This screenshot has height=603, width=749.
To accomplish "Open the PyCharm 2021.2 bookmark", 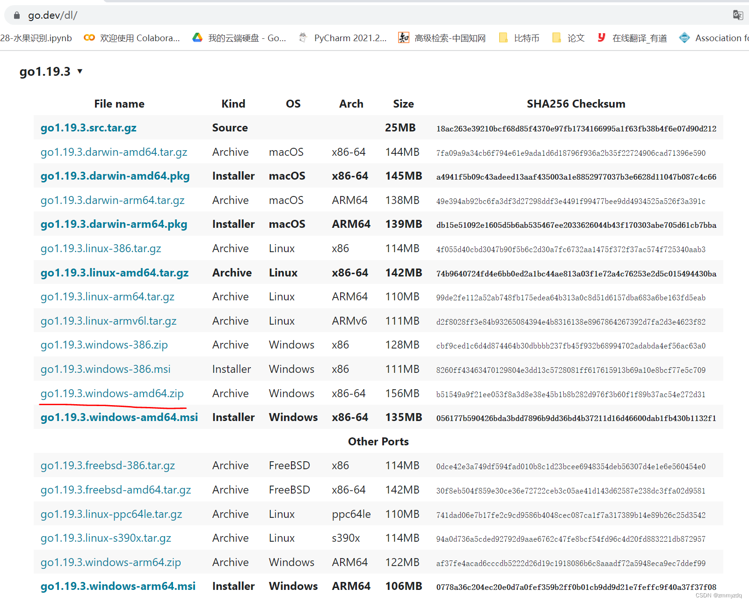I will tap(343, 38).
